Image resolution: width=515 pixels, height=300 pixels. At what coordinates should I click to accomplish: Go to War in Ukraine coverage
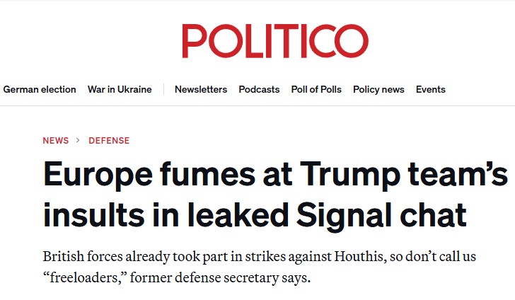point(120,90)
